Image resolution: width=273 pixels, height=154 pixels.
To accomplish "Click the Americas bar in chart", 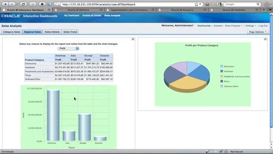I will (x=53, y=115).
